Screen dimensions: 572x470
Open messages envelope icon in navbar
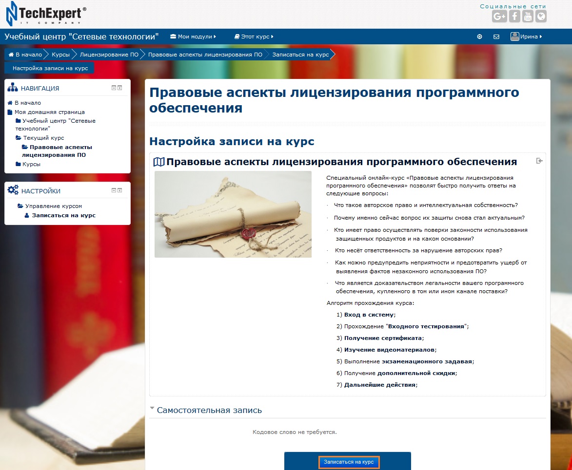coord(496,37)
